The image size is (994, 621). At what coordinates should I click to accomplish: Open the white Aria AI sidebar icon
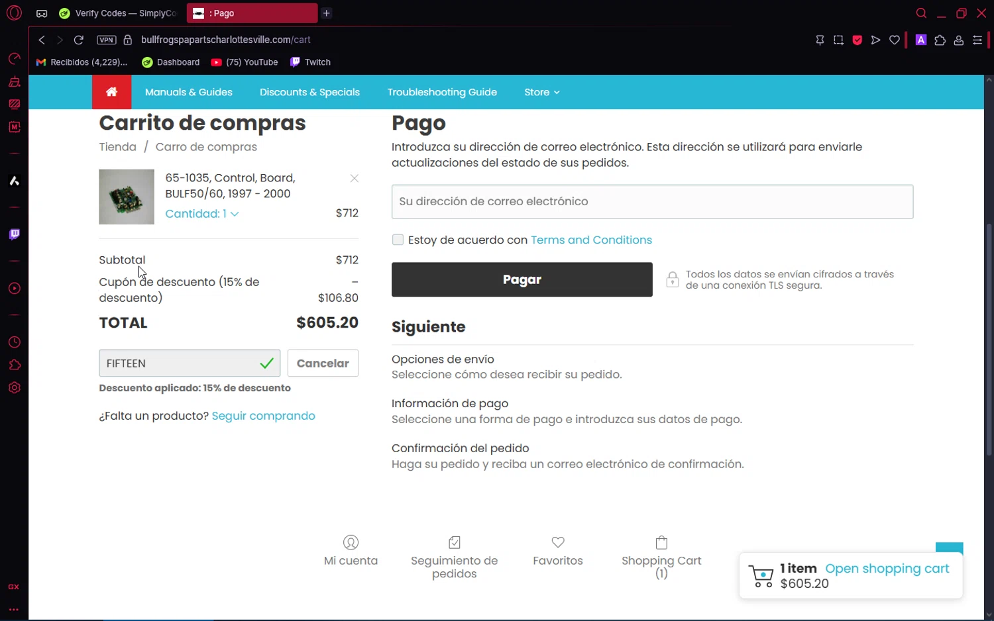tap(14, 181)
